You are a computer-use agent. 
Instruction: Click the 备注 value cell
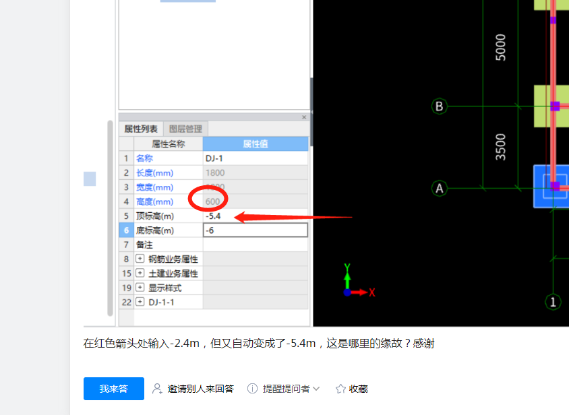click(x=256, y=245)
